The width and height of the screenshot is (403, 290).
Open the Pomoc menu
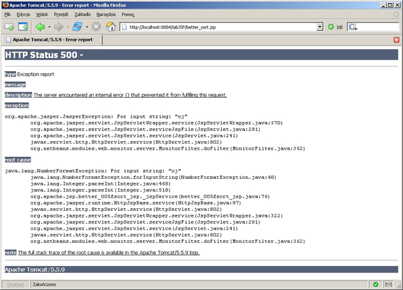(128, 15)
